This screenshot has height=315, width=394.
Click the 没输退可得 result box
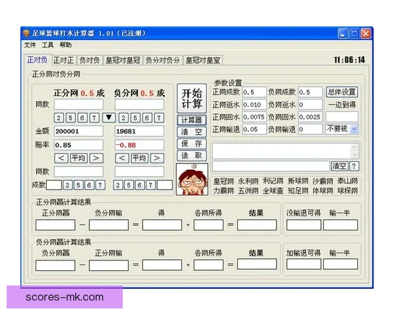(x=303, y=225)
